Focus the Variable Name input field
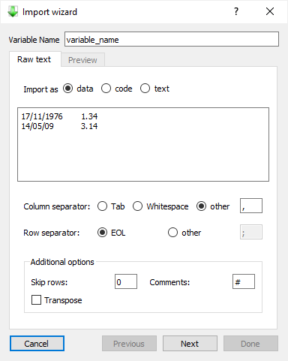This screenshot has height=361, width=288. [172, 39]
